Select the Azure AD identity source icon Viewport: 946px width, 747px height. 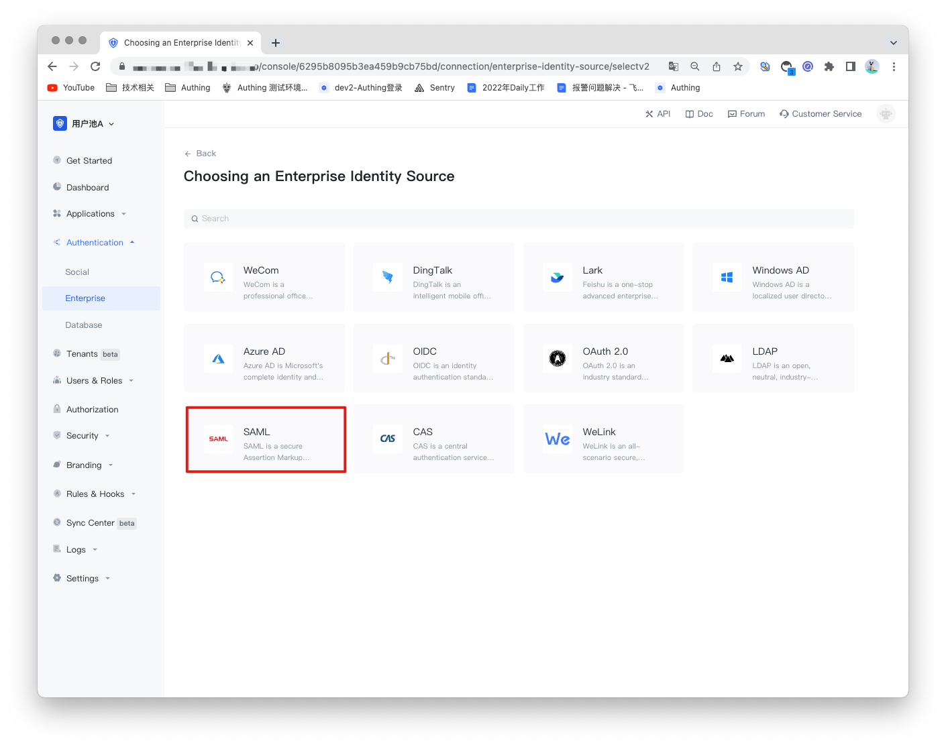coord(218,358)
